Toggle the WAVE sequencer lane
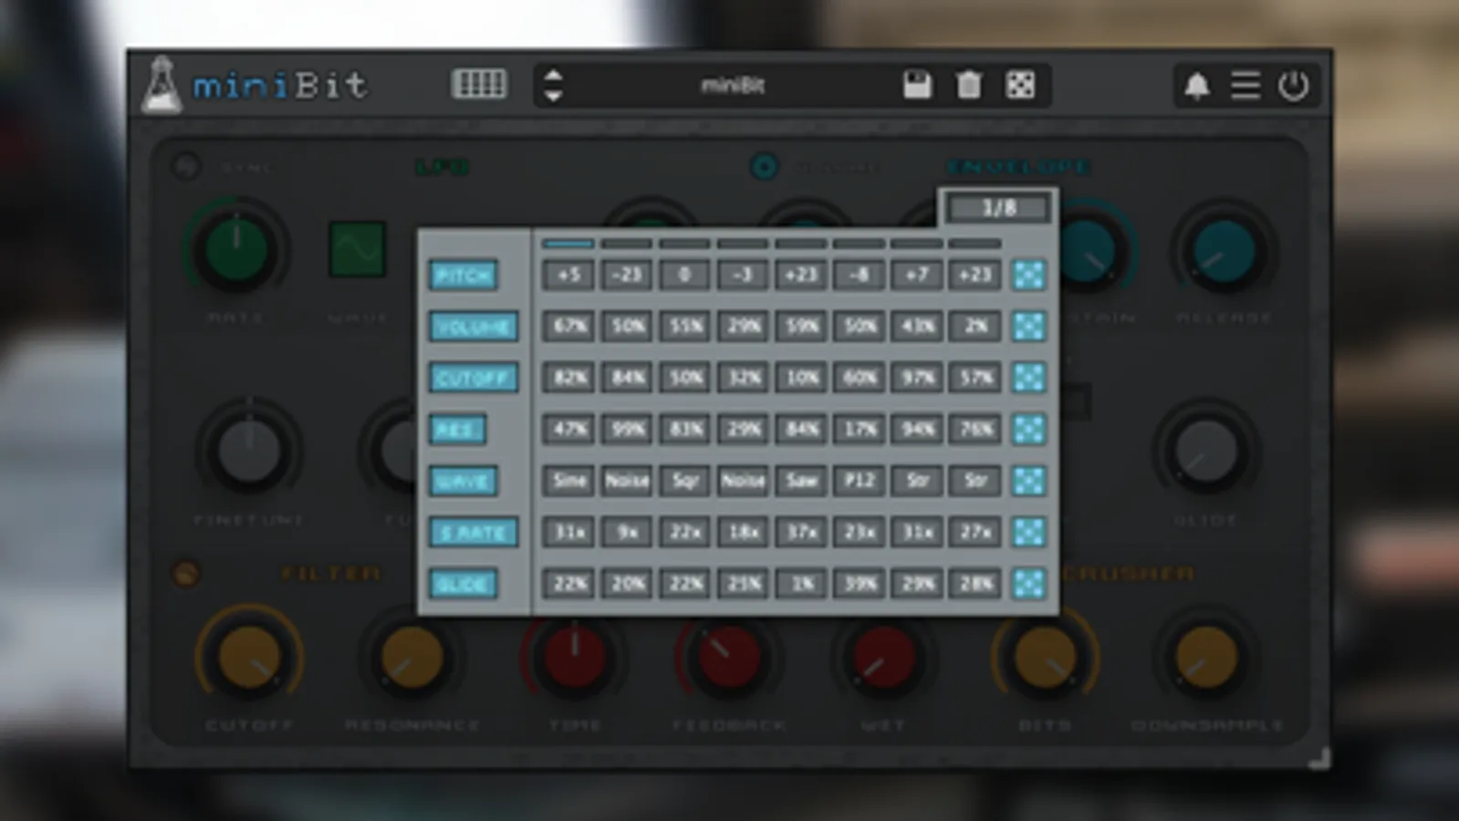Screen dimensions: 1459x821 [464, 481]
